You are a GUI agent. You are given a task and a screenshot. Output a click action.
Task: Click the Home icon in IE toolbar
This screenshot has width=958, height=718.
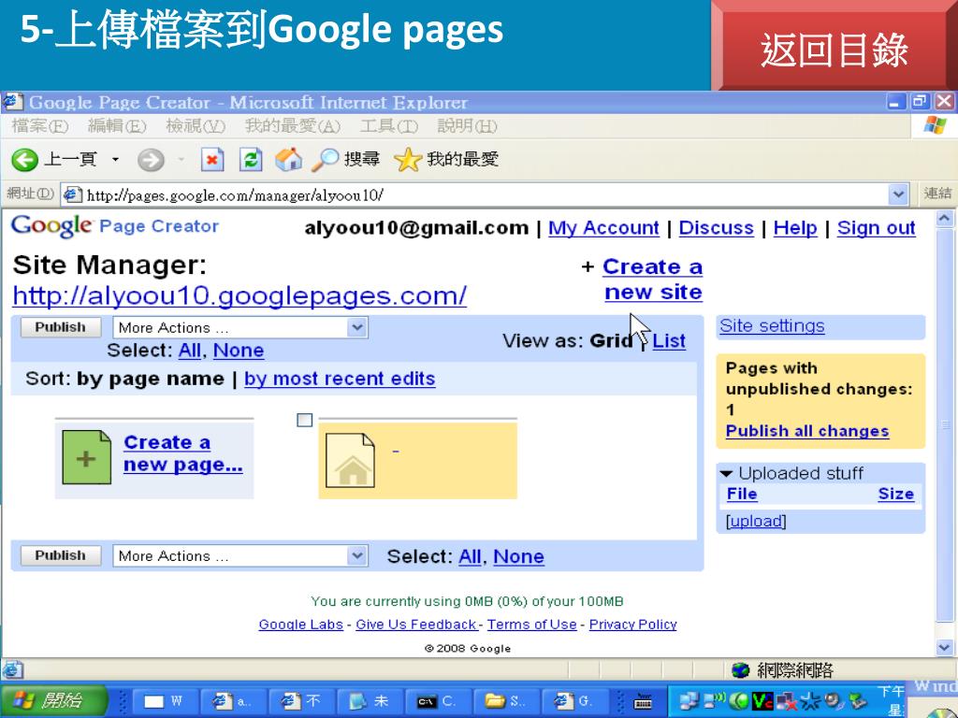[288, 159]
